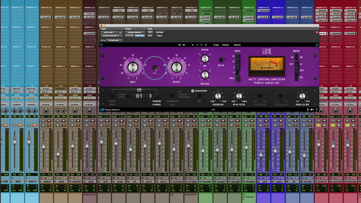Viewport: 361px width, 203px height.
Task: Click Copy in plugin toolbar
Action: coord(216,45)
